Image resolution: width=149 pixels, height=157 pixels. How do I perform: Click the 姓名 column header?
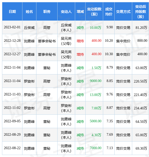[x=29, y=12]
